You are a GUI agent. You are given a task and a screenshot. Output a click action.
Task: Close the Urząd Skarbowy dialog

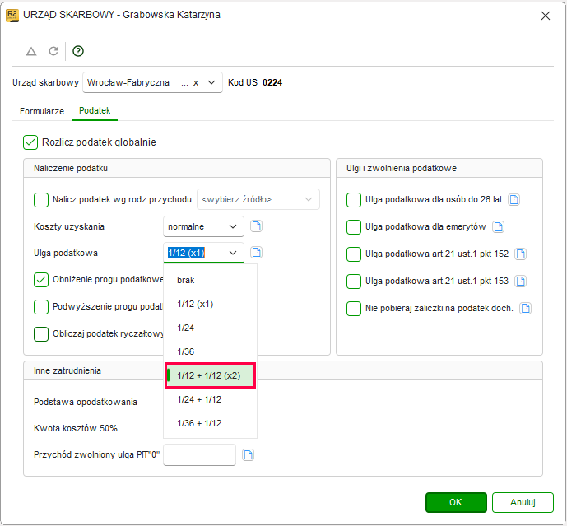pos(546,16)
